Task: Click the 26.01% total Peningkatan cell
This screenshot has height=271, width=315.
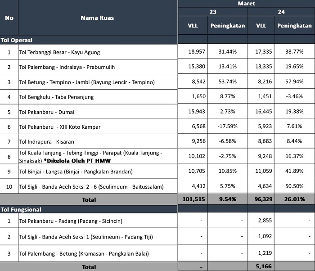Action: 294,199
